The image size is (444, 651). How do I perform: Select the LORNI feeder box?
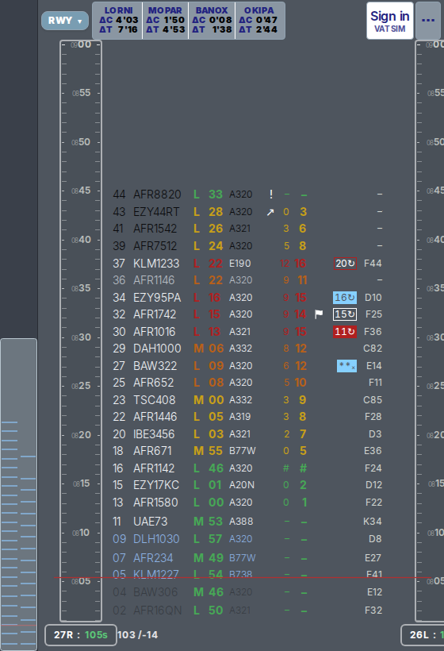click(x=118, y=21)
